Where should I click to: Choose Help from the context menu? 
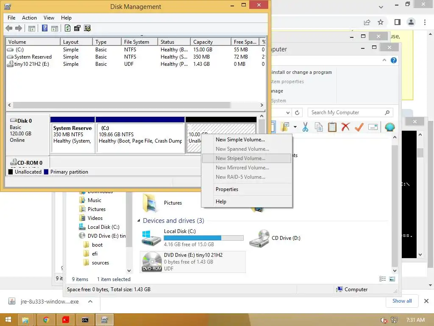[247, 202]
